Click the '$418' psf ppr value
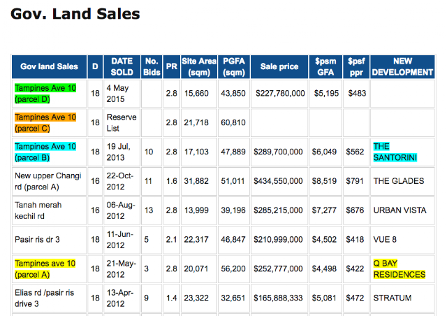 coord(355,240)
